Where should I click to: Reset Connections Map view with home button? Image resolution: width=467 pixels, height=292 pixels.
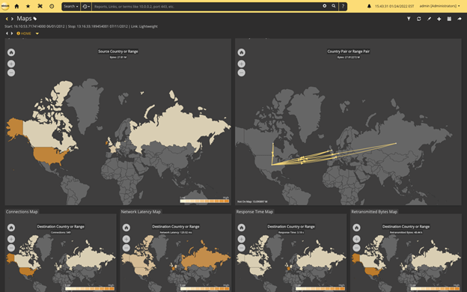click(11, 228)
